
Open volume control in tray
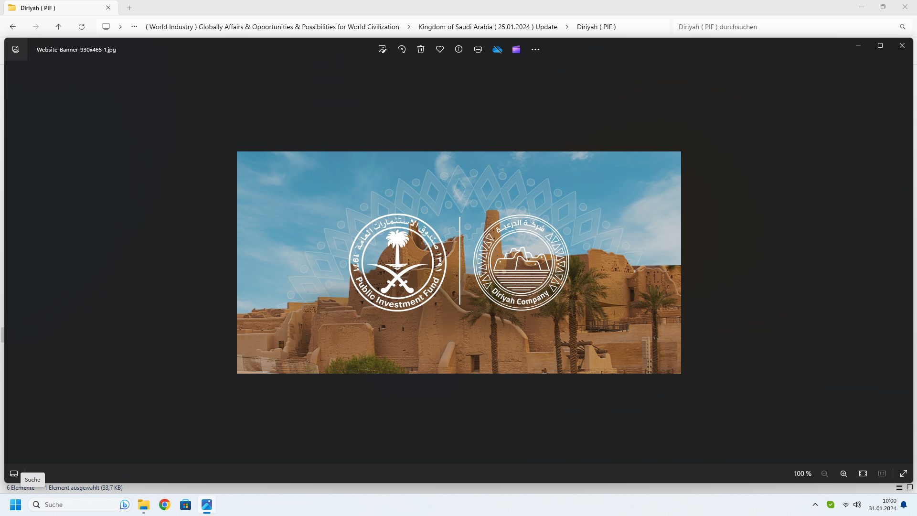(858, 505)
